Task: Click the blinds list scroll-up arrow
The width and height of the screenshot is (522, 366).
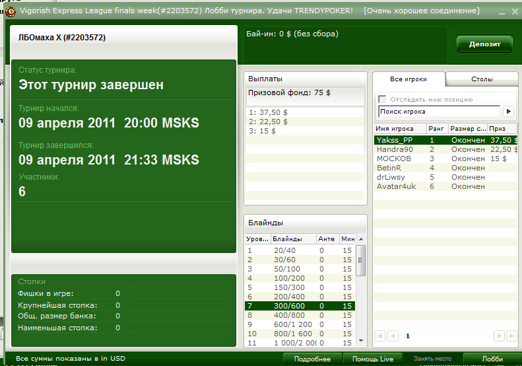Action: [x=361, y=239]
